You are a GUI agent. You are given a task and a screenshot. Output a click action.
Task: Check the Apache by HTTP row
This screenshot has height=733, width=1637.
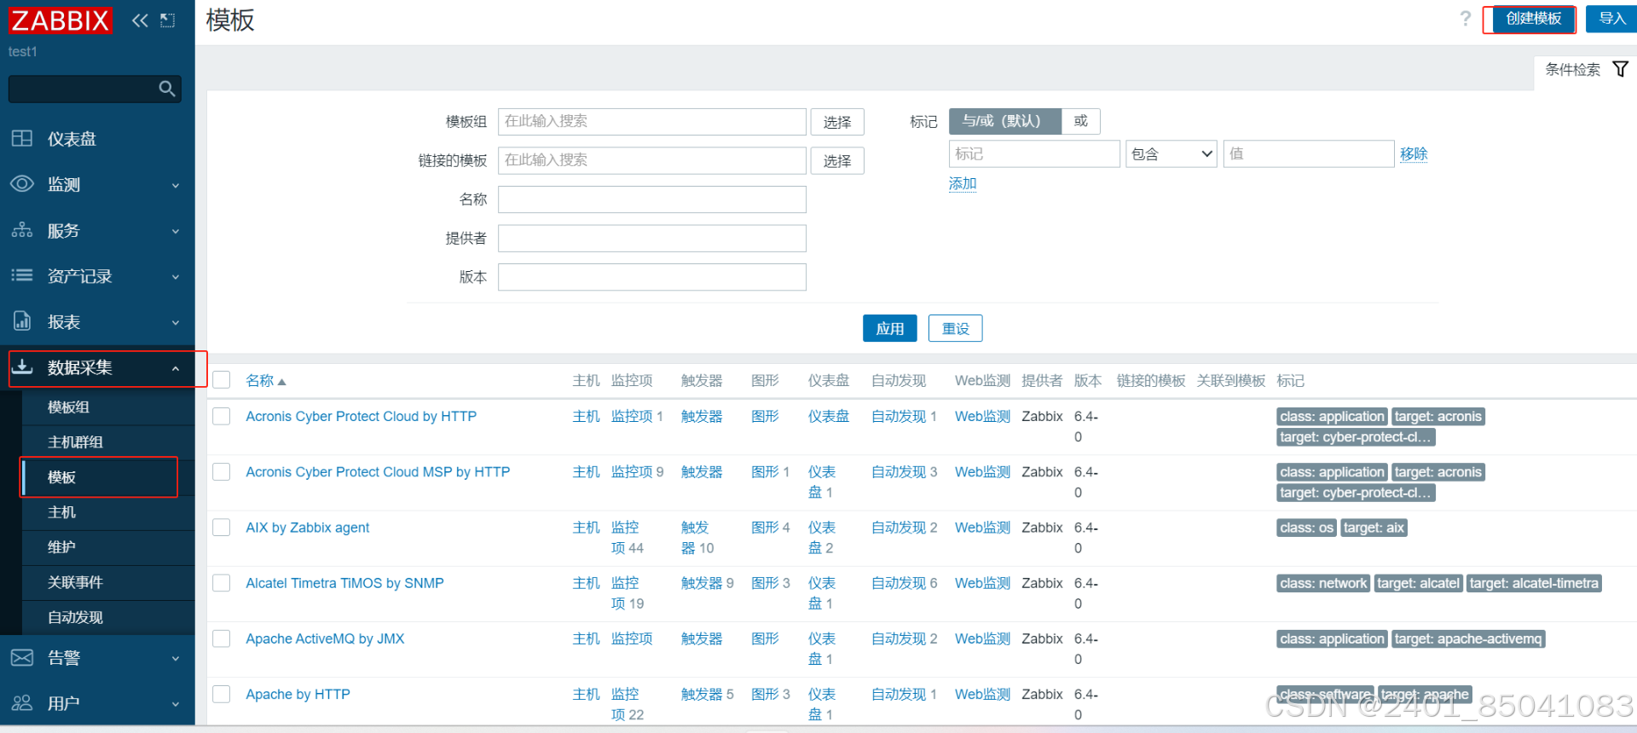tap(222, 694)
